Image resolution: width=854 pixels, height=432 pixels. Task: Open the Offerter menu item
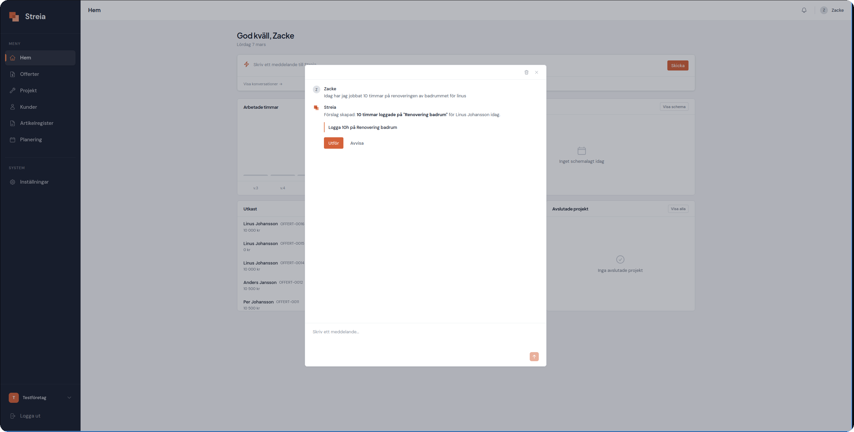pos(30,74)
